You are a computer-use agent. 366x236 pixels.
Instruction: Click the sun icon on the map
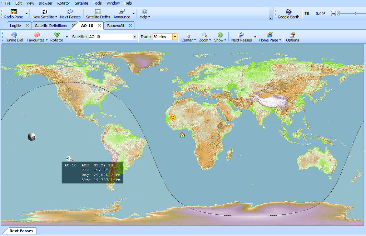pyautogui.click(x=173, y=117)
